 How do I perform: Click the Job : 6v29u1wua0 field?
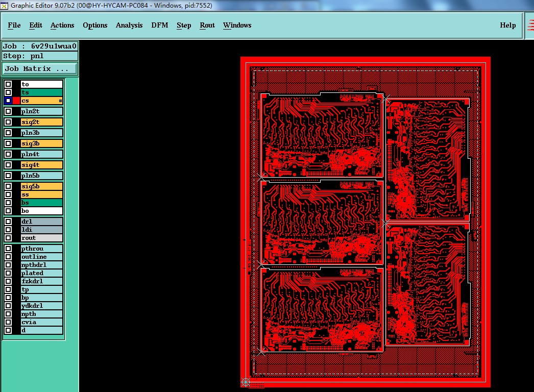(x=40, y=46)
